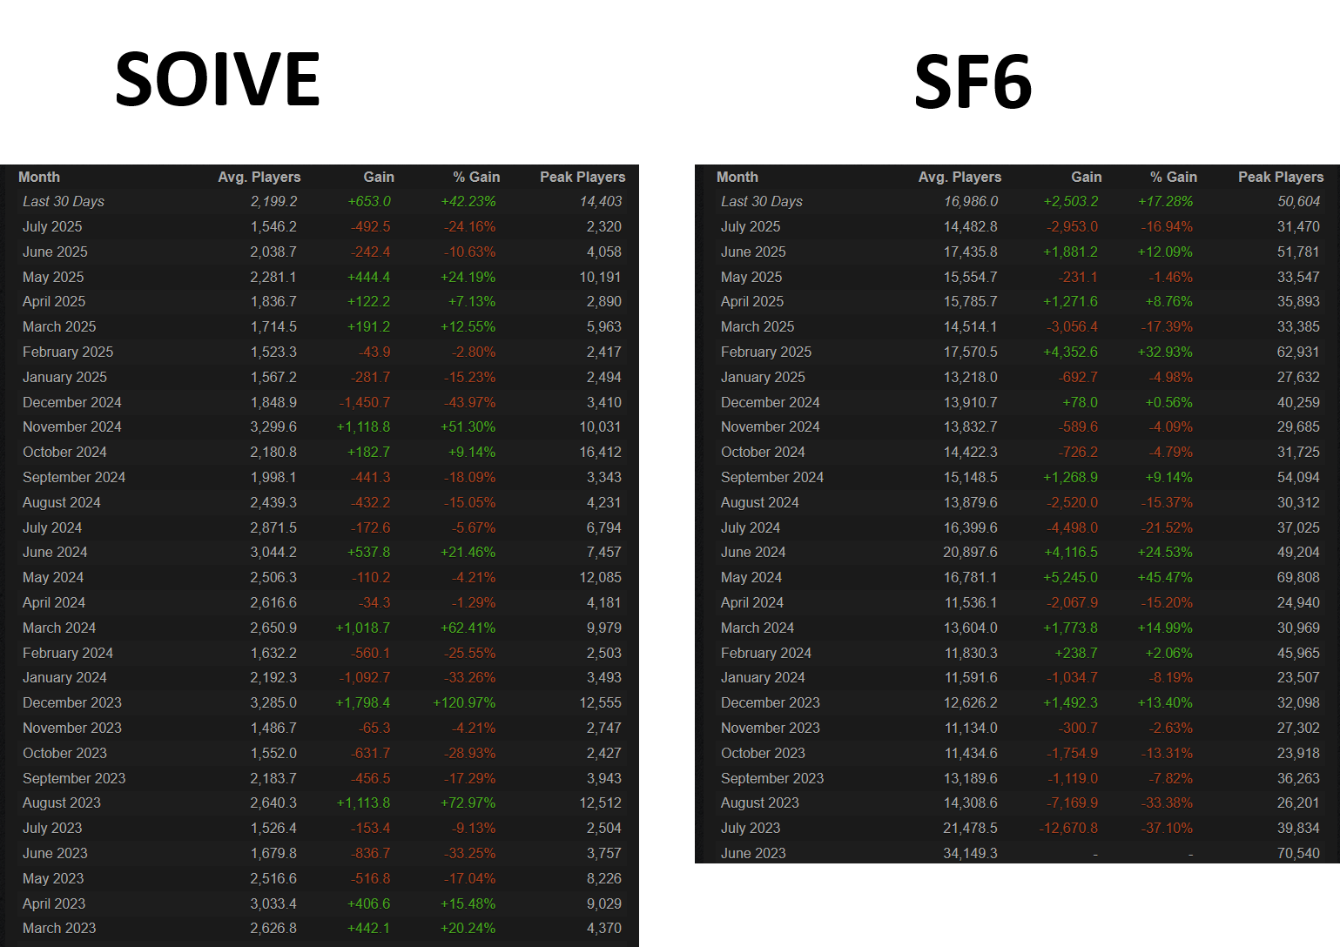The height and width of the screenshot is (947, 1340).
Task: Click the average players value 3,299.6
Action: 273,426
